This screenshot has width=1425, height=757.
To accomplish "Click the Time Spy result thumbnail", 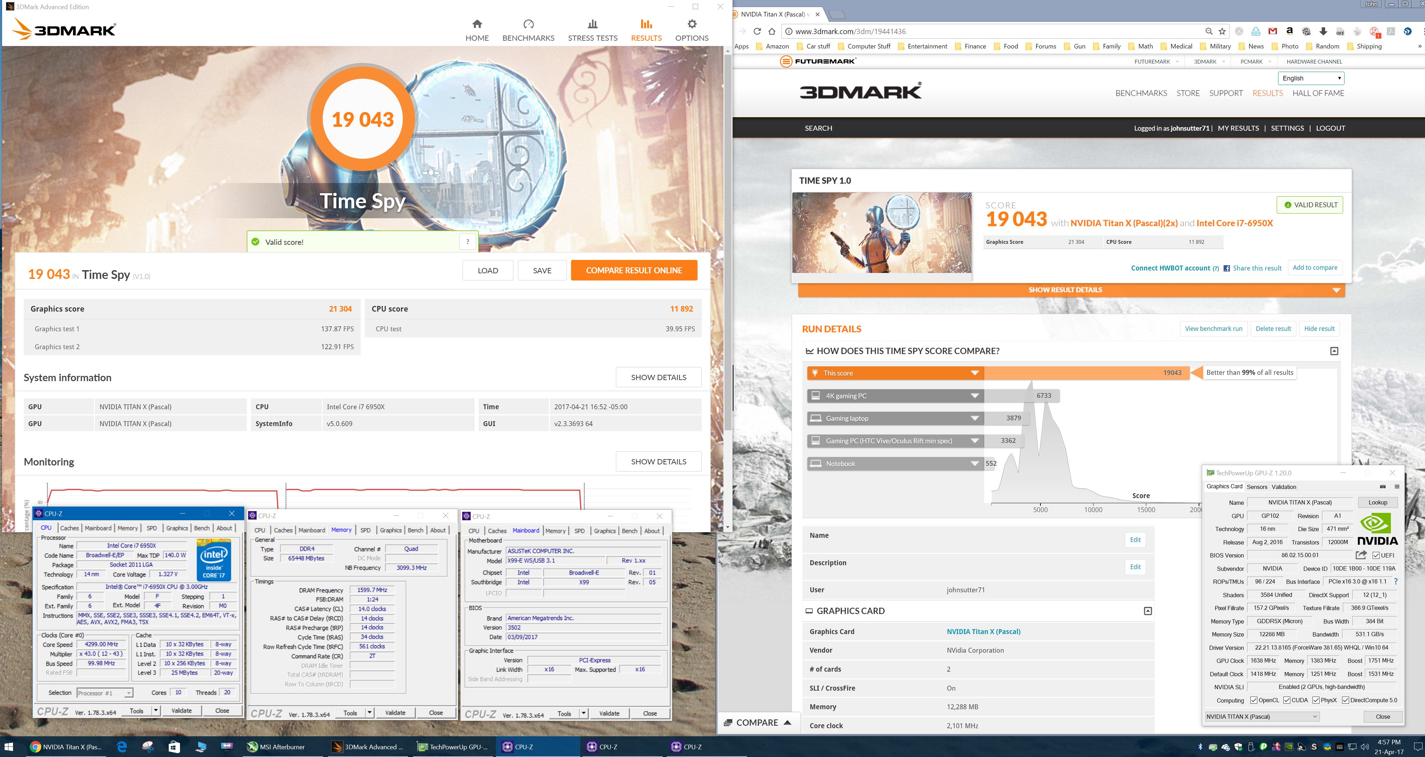I will tap(882, 232).
